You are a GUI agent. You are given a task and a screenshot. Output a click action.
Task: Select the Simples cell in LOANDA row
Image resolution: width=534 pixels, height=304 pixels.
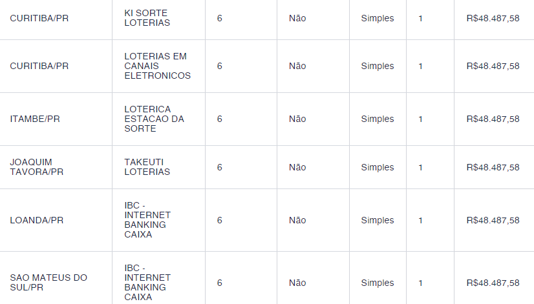coord(378,220)
